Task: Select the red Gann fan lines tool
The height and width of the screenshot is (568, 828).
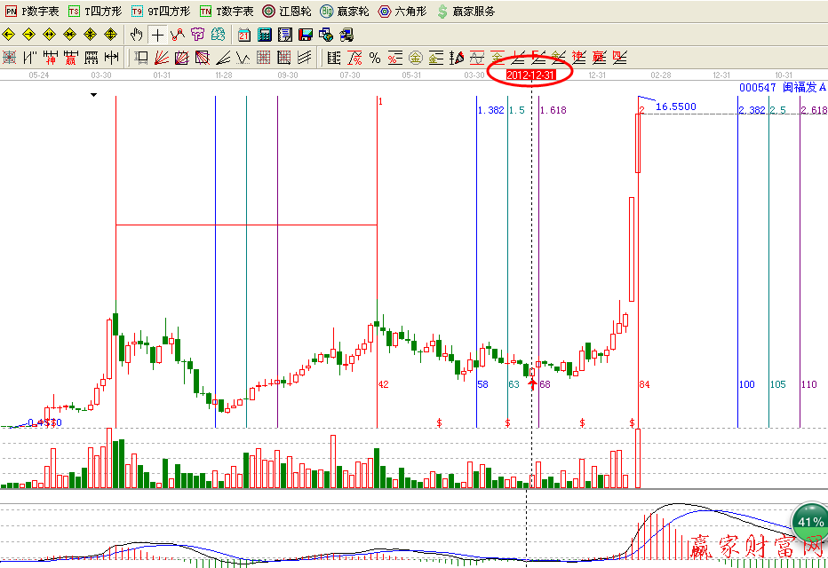Action: click(x=161, y=58)
